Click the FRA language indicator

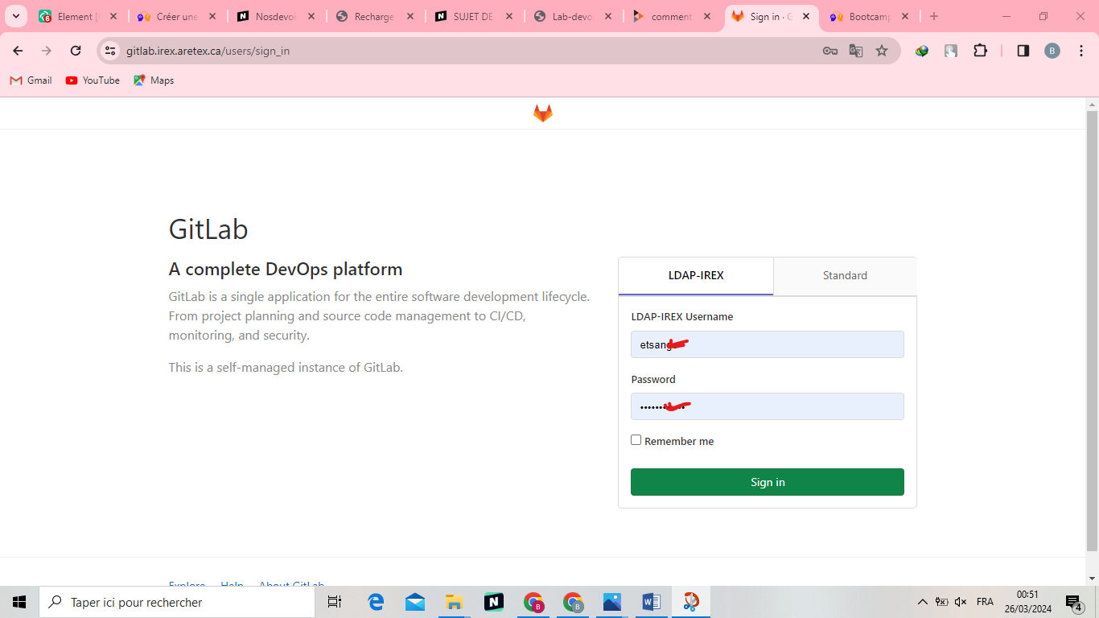click(x=985, y=602)
